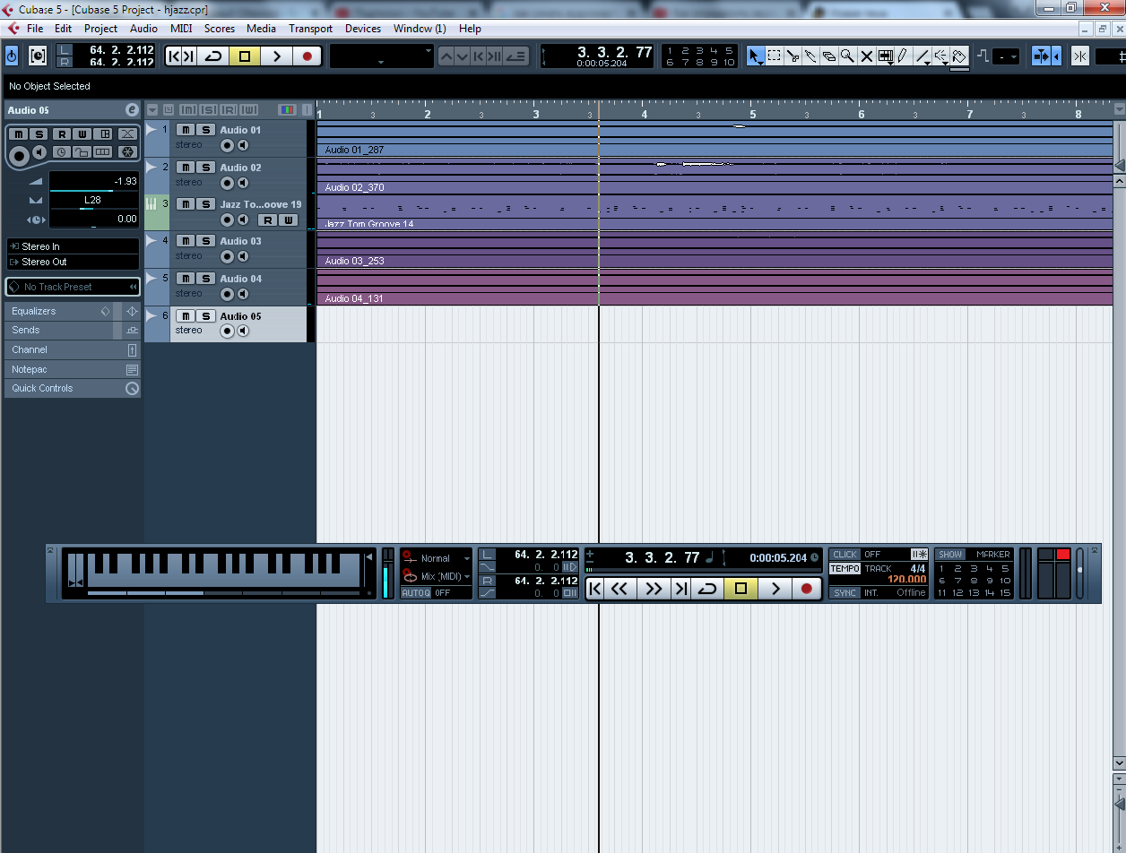The image size is (1126, 853).
Task: Enable Read automation on Jazz Tom Groove track
Action: (x=267, y=220)
